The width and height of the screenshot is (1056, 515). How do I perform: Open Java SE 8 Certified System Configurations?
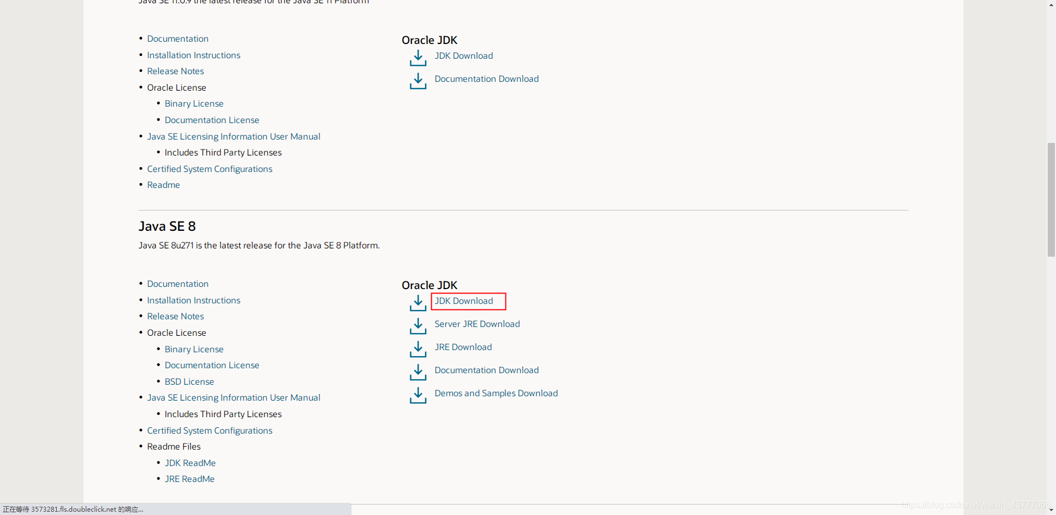[x=210, y=430]
